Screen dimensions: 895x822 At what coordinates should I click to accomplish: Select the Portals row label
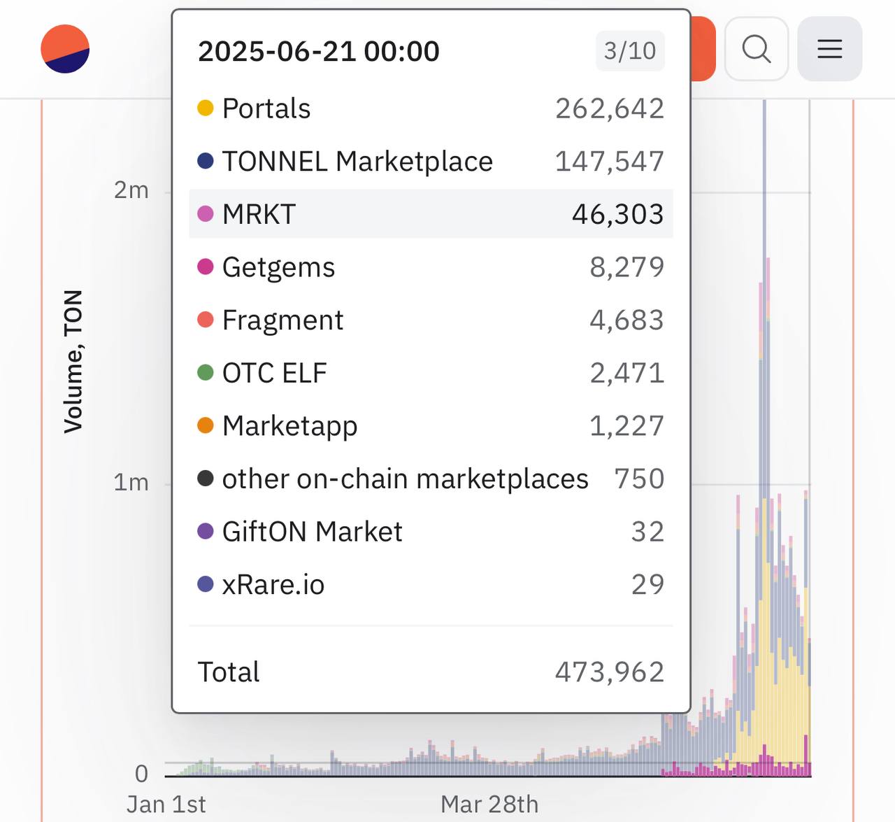pos(266,108)
